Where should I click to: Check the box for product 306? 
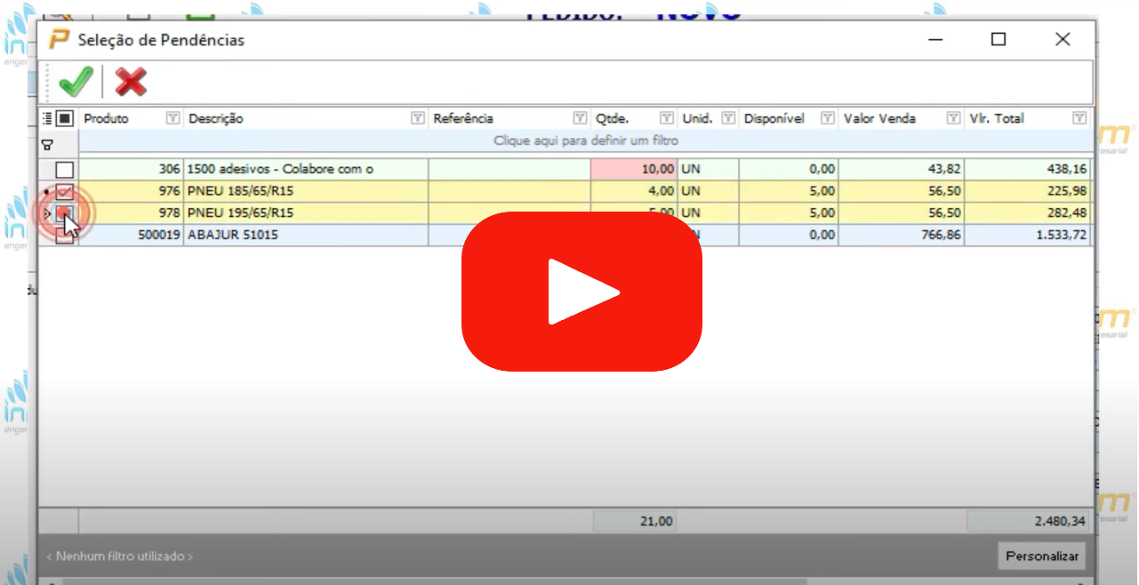(x=65, y=170)
